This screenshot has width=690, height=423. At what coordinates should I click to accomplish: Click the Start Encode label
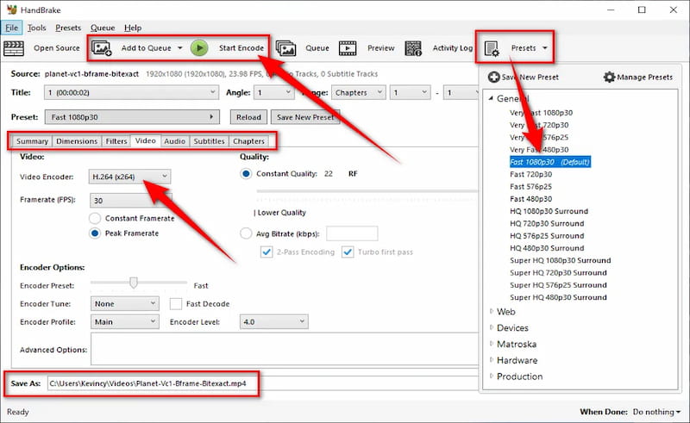[241, 48]
